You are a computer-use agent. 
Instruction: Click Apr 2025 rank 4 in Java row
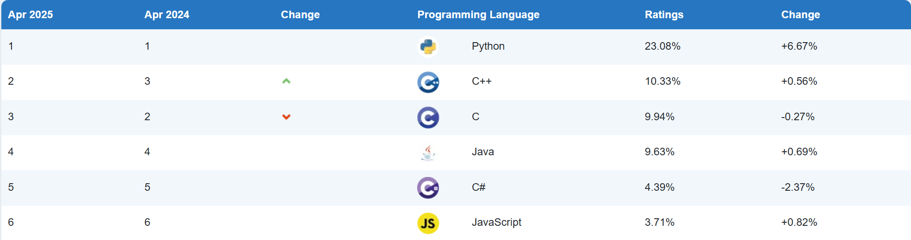11,152
